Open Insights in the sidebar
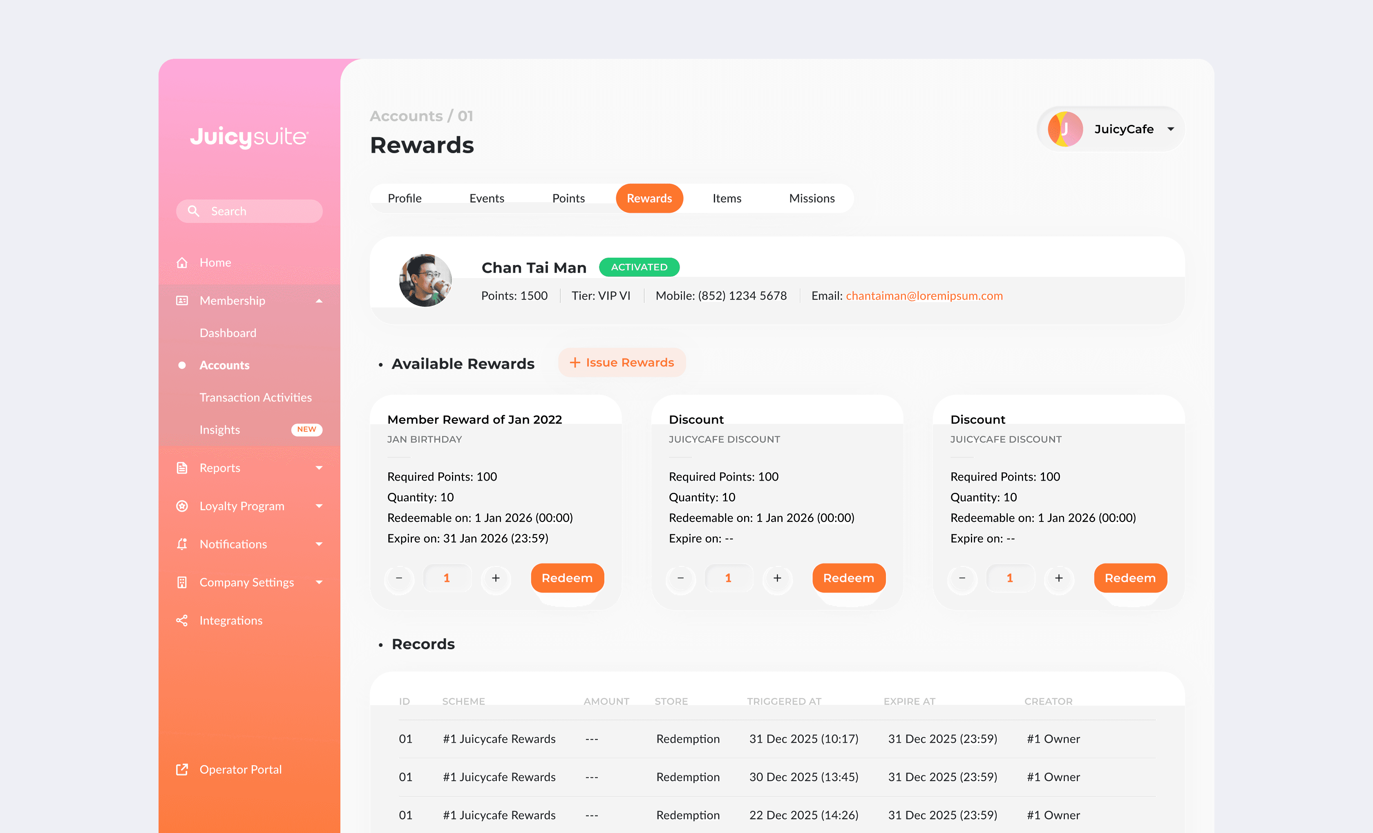Image resolution: width=1373 pixels, height=833 pixels. [219, 430]
